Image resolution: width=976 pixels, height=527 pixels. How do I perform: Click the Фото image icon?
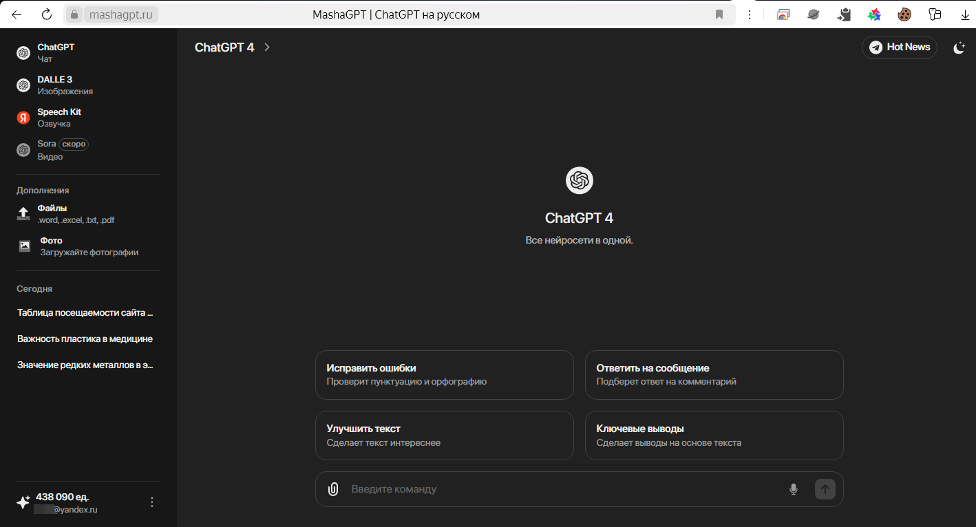pyautogui.click(x=25, y=246)
